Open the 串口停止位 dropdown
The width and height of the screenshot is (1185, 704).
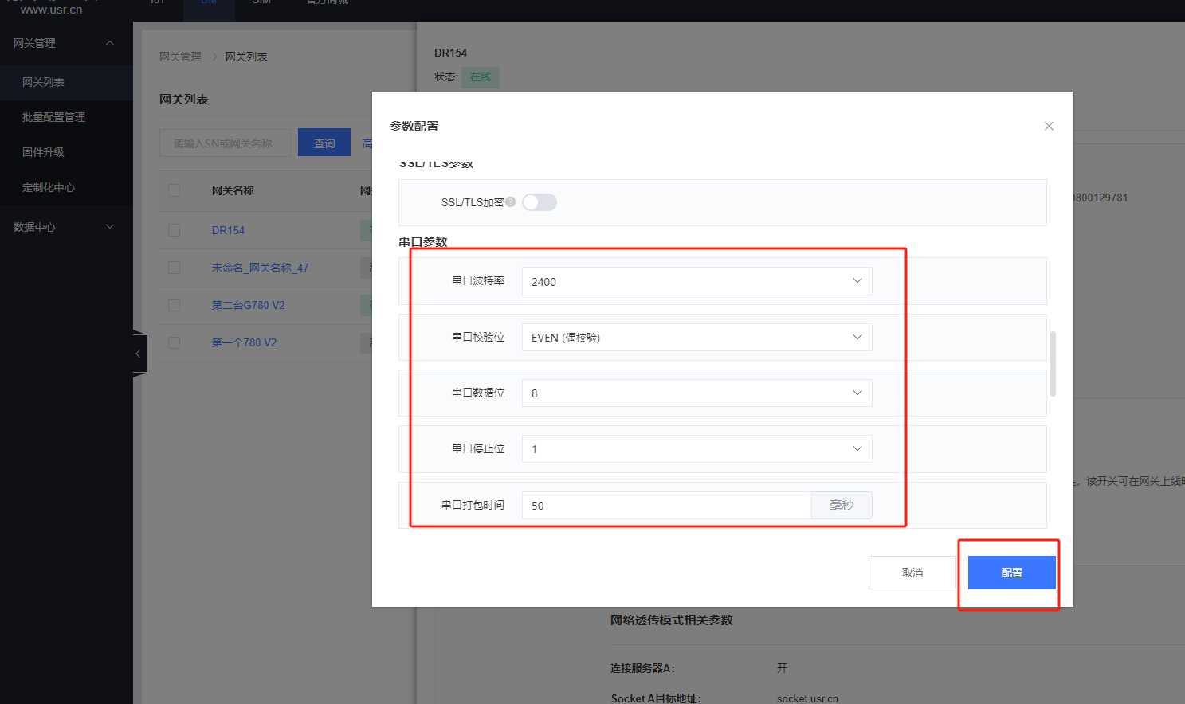696,449
